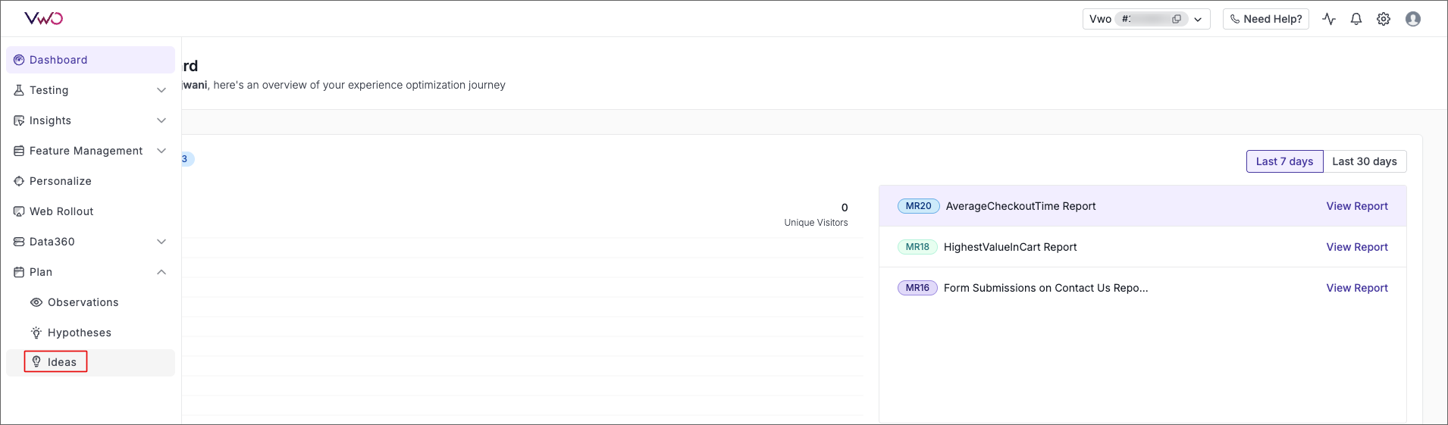Click the Feature Management icon
1448x425 pixels.
click(x=19, y=151)
